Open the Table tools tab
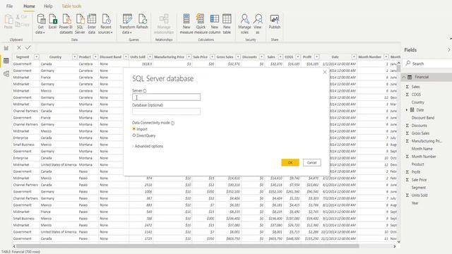Viewport: 452px width, 254px height. coord(71,6)
